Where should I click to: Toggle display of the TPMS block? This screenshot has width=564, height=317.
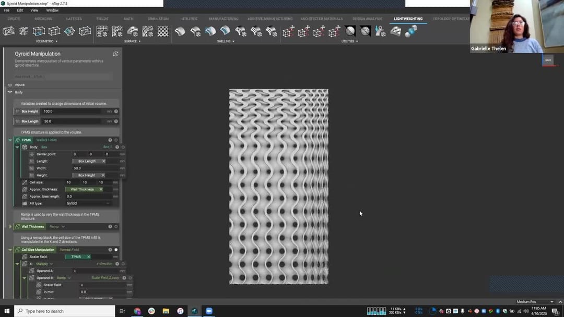116,140
